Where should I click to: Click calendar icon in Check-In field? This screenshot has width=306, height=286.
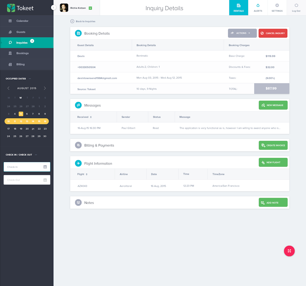tap(45, 167)
